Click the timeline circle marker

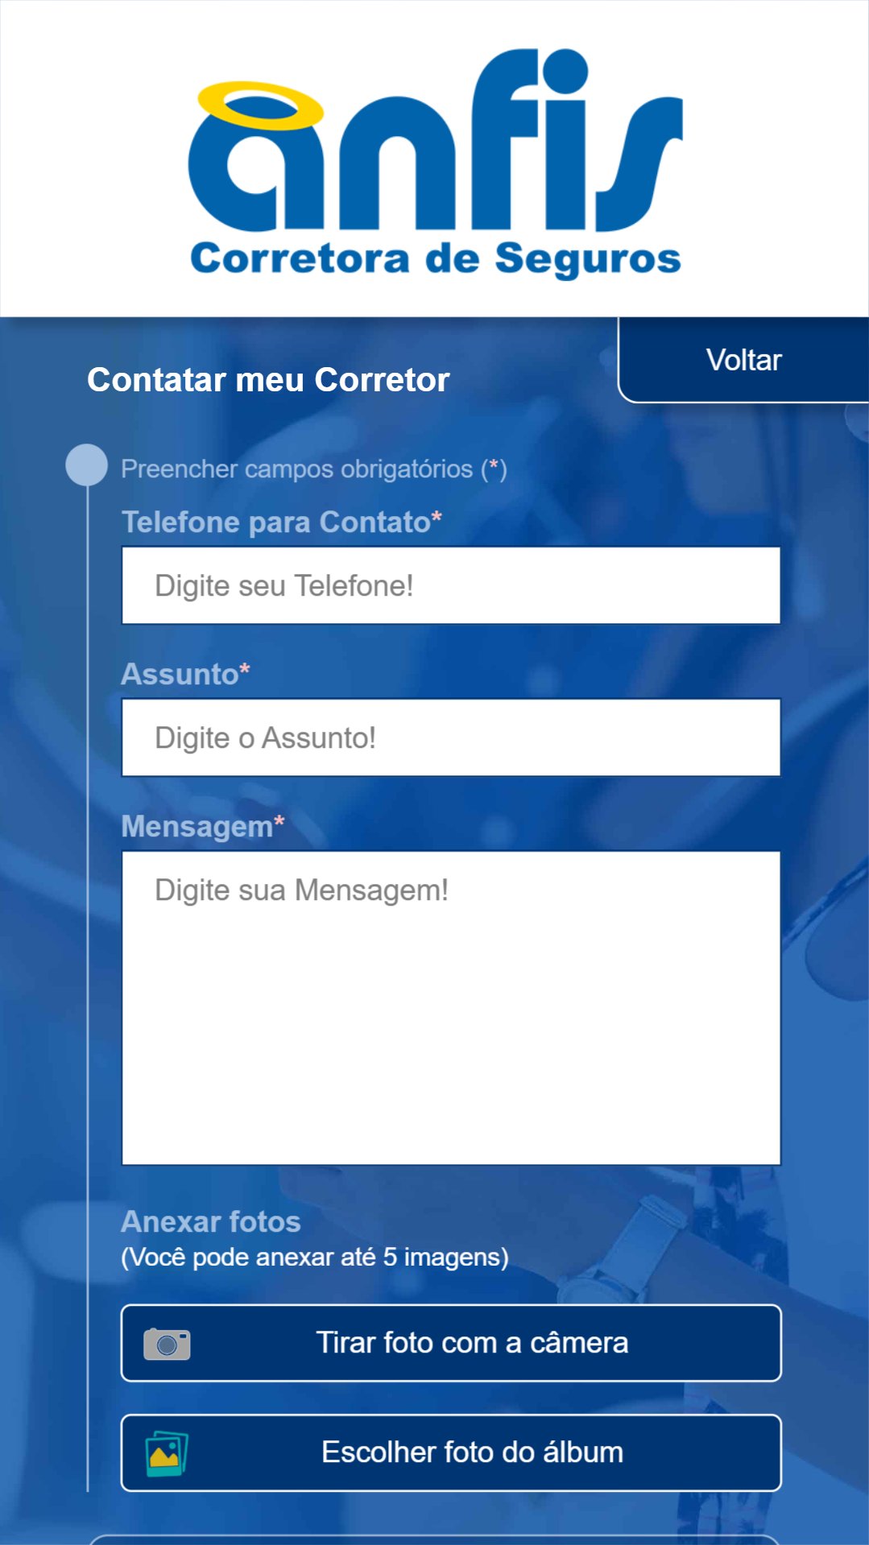click(x=86, y=465)
